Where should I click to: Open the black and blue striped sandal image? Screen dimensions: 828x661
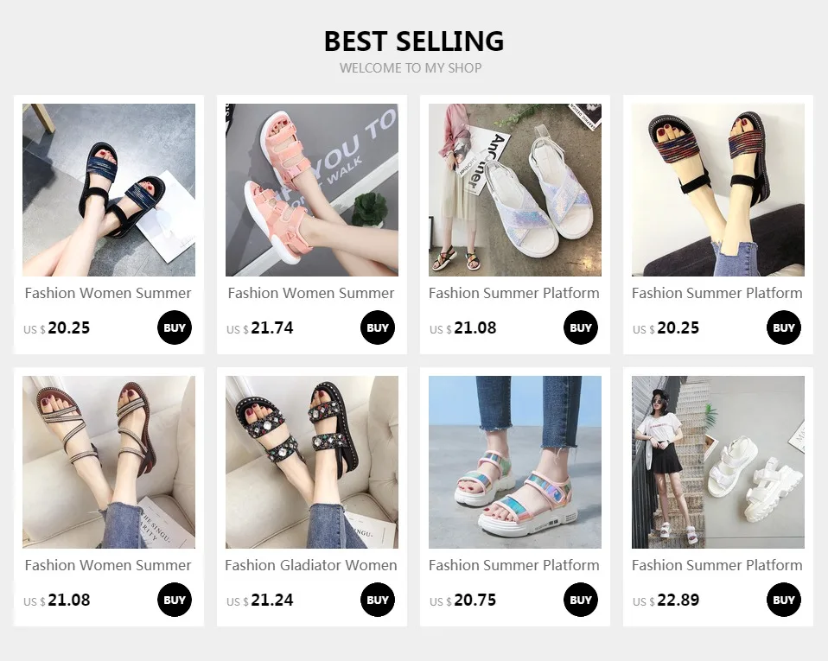point(109,189)
